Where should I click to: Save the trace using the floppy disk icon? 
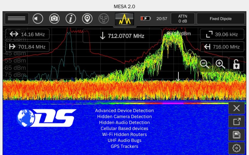pos(236,135)
